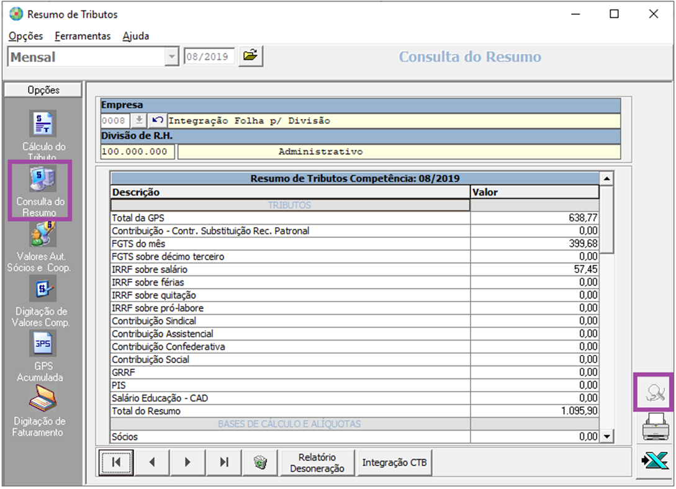Viewport: 676px width, 489px height.
Task: Click the Empresa code field 0008
Action: click(x=115, y=120)
